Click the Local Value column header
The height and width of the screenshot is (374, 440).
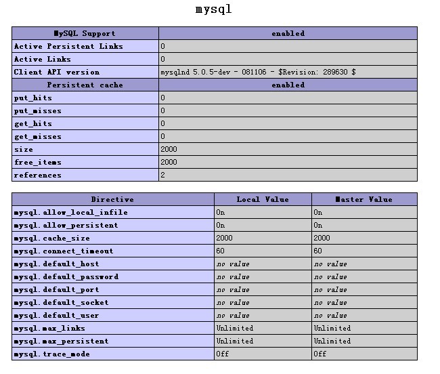pyautogui.click(x=263, y=199)
